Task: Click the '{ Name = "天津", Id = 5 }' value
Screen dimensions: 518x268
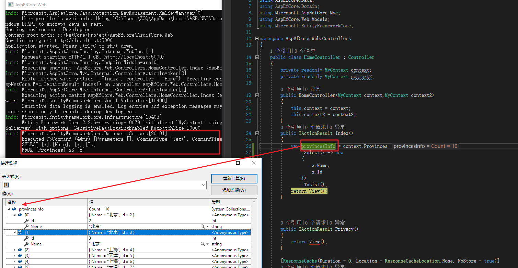Action: pos(112,255)
